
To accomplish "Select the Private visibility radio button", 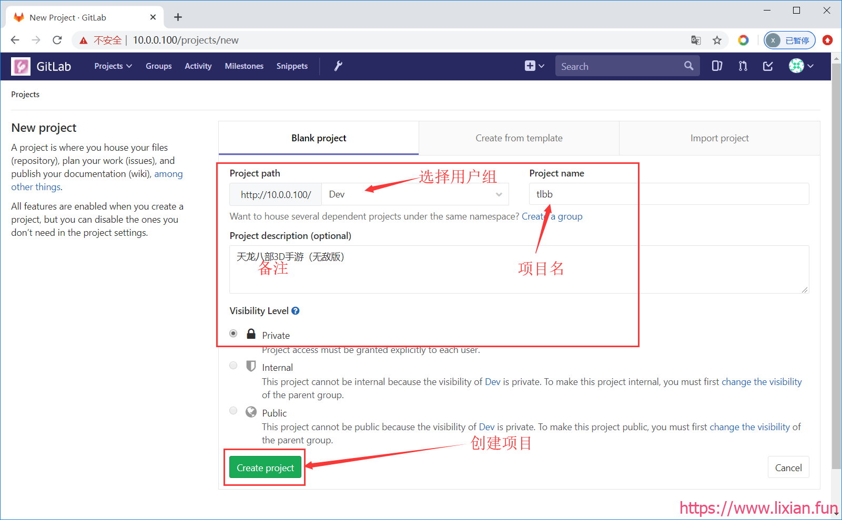I will [x=234, y=334].
